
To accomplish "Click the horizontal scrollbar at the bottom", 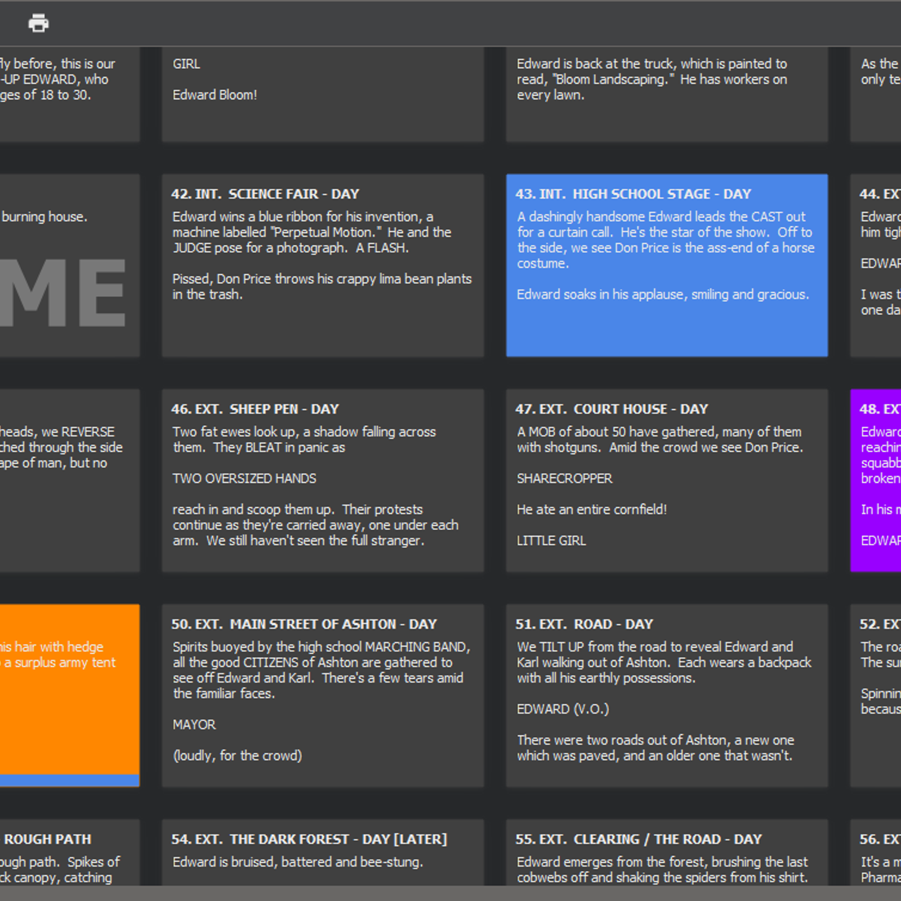I will [x=450, y=893].
